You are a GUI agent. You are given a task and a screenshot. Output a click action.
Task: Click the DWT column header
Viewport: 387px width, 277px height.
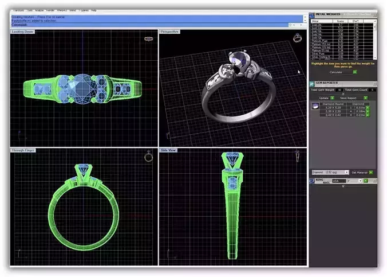pos(356,21)
